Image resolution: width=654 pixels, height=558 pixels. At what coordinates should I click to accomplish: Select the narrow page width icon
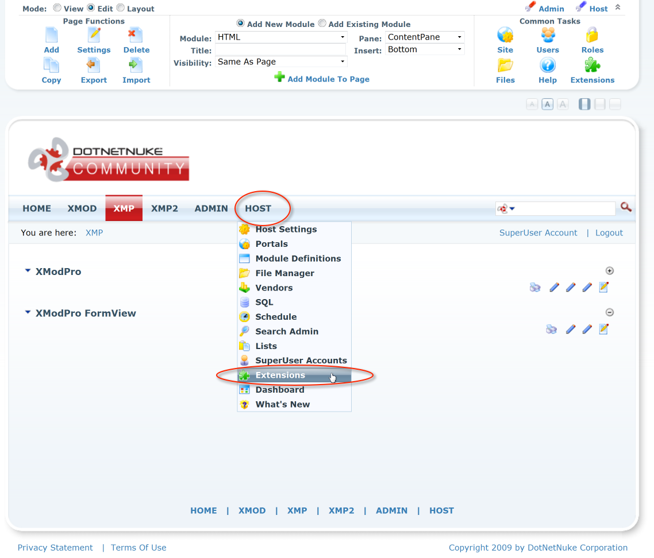pos(584,104)
